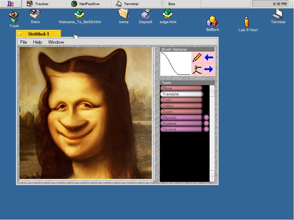Click the round knob beside Scalene
Screen dimensions: 294x220
206,123
